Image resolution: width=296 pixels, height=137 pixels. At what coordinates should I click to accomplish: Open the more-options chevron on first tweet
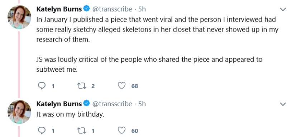[x=283, y=9]
